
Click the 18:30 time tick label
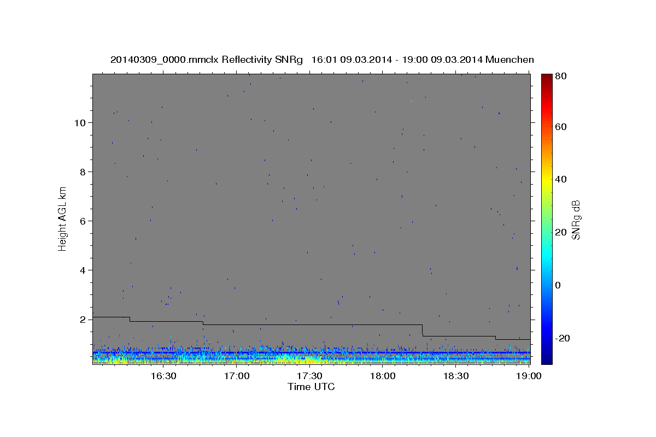tap(455, 376)
